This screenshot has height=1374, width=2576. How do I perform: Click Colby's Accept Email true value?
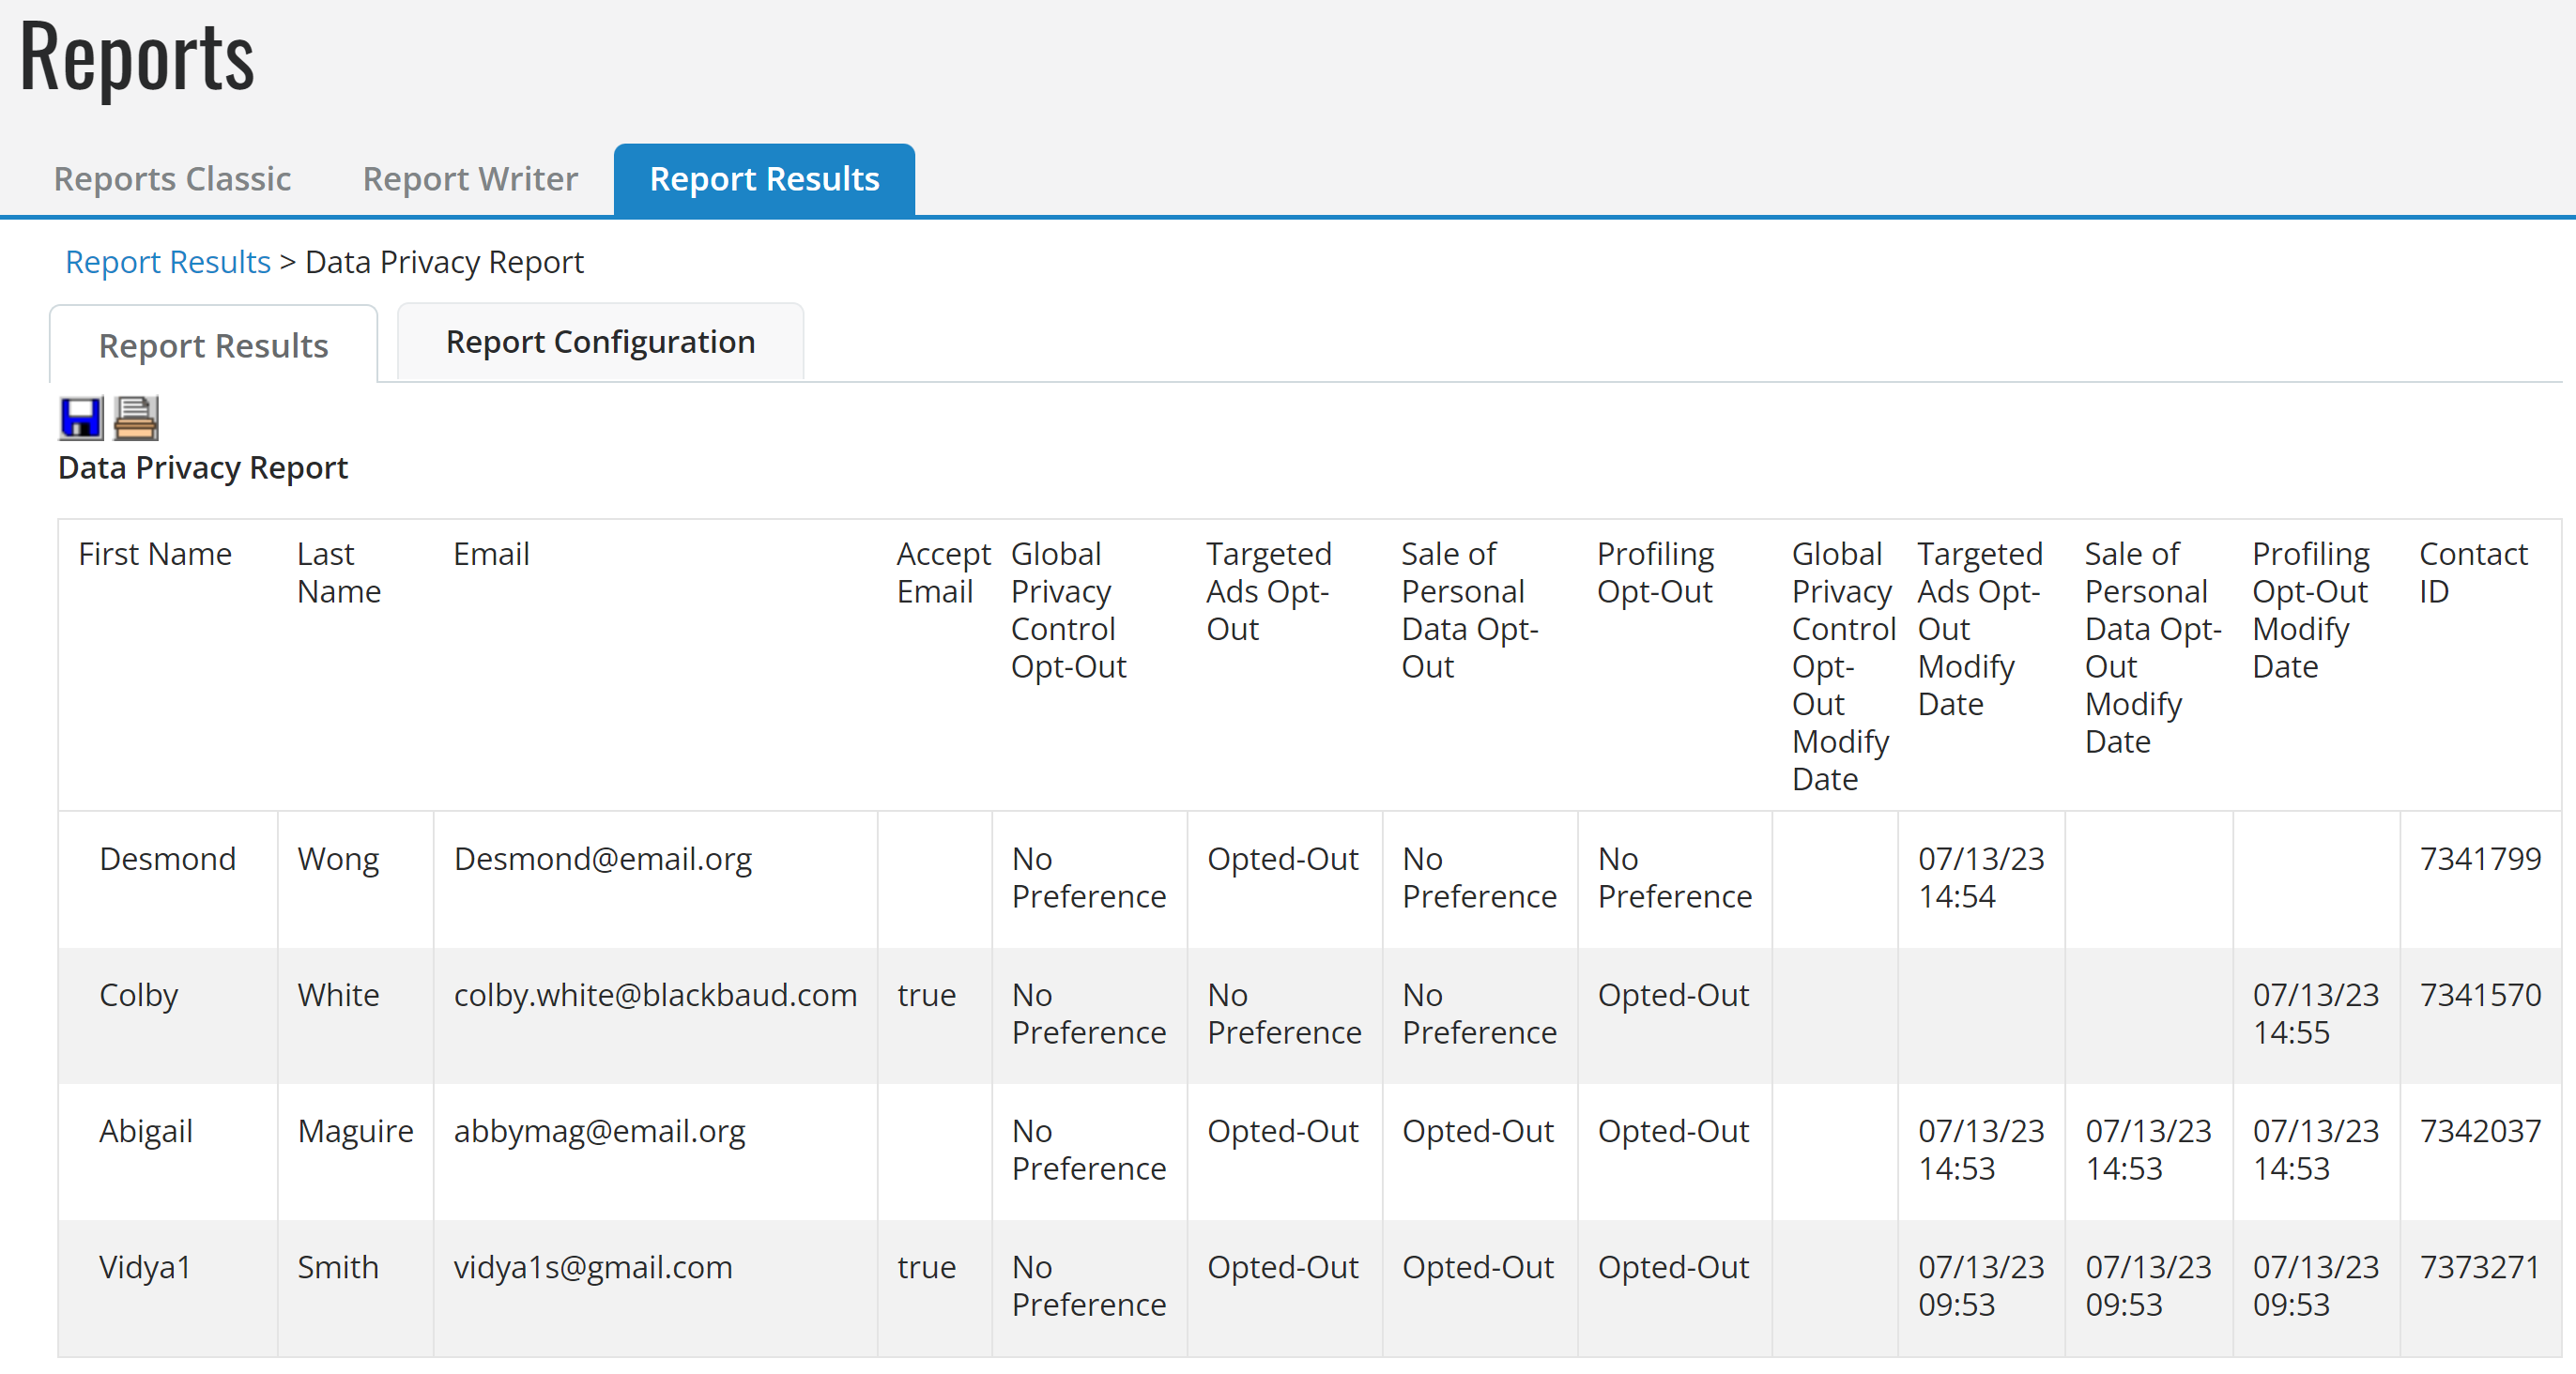tap(926, 995)
